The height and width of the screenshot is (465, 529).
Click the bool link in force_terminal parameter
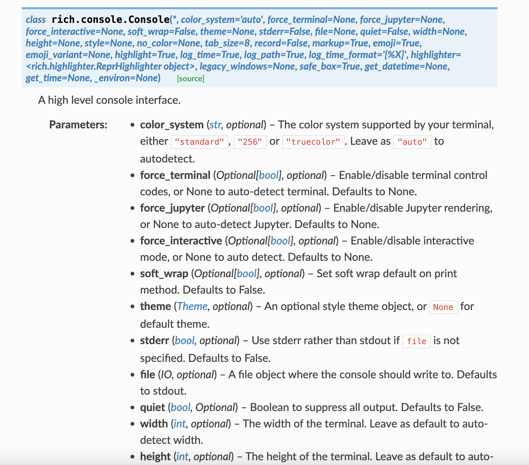[x=269, y=175]
